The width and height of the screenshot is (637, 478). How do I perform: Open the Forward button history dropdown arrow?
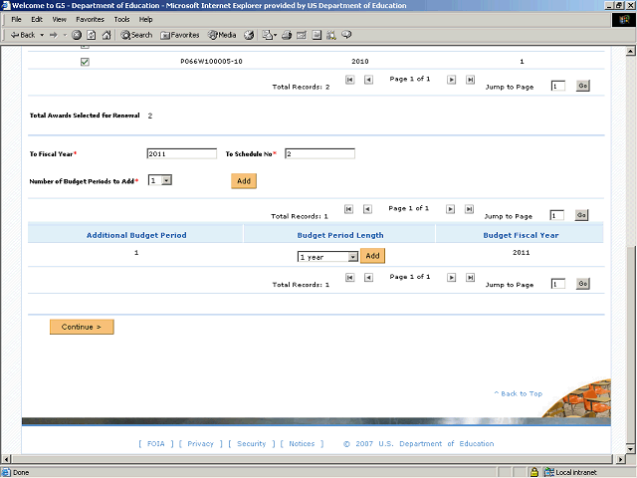pos(65,35)
